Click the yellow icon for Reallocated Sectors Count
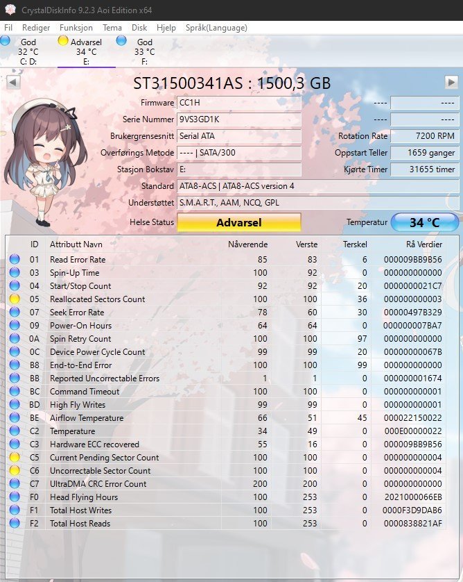This screenshot has height=582, width=463. coord(15,299)
